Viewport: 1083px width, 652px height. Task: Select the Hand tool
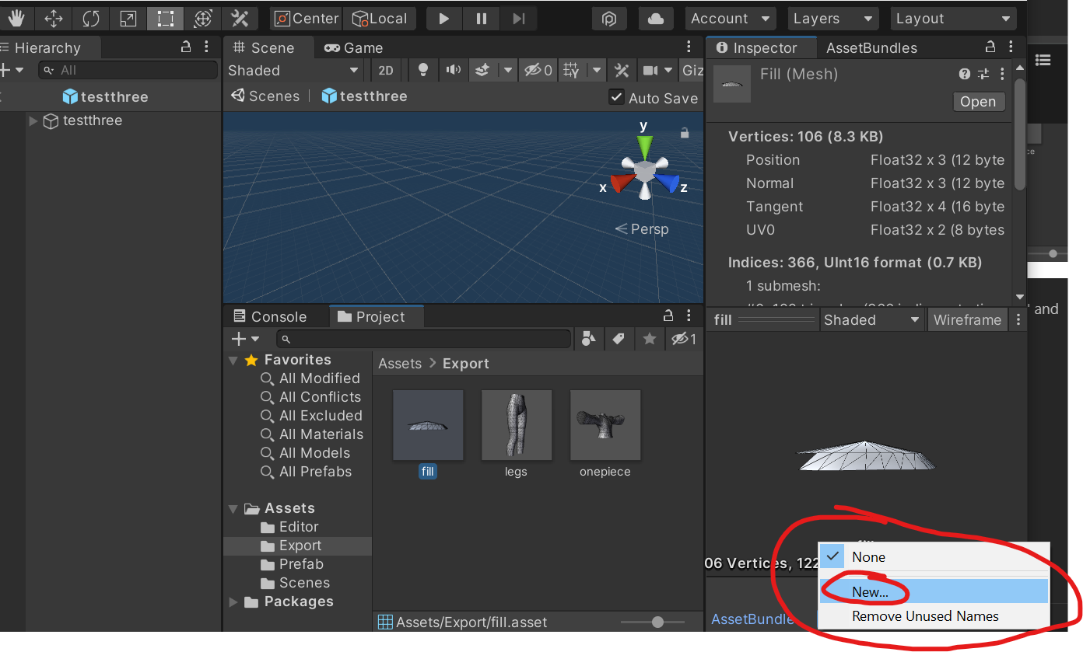tap(16, 19)
